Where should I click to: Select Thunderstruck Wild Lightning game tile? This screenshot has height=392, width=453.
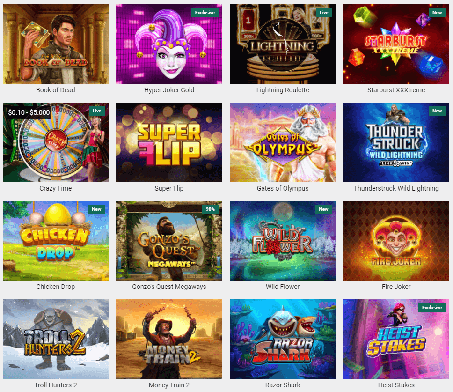tap(396, 142)
